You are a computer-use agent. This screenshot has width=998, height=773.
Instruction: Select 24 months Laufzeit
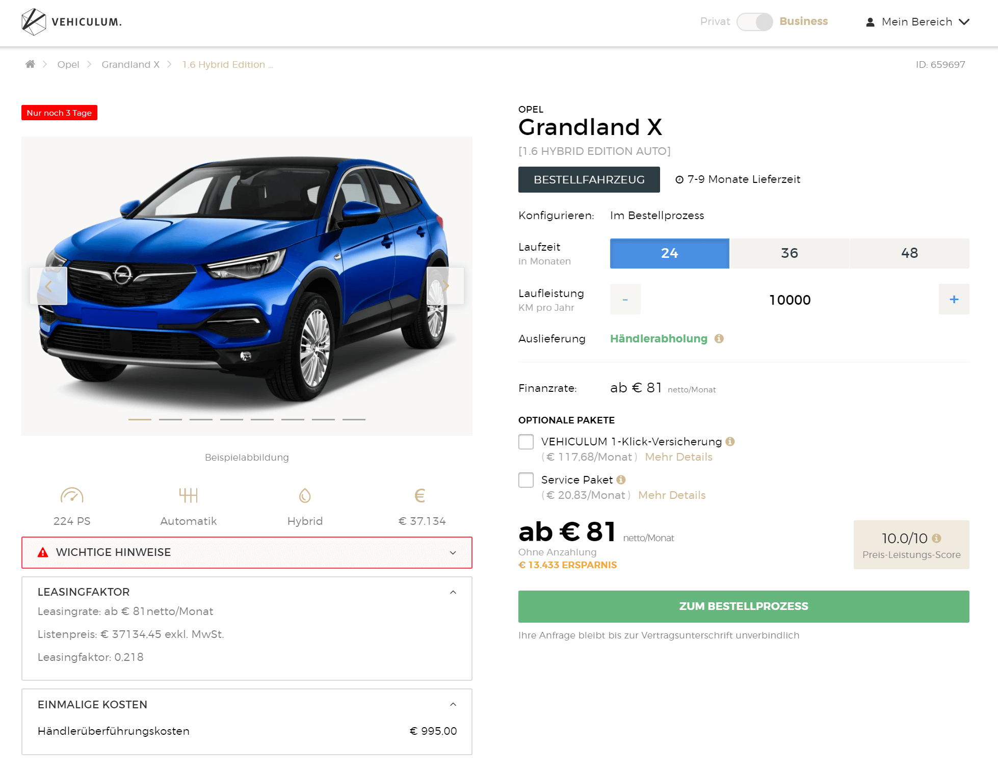click(x=669, y=253)
